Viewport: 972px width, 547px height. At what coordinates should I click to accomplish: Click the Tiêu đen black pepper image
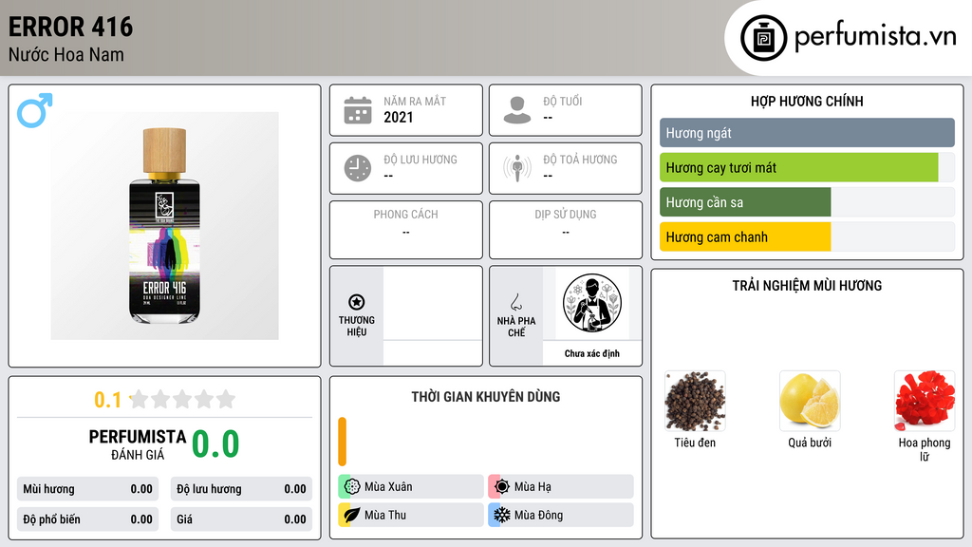point(695,401)
